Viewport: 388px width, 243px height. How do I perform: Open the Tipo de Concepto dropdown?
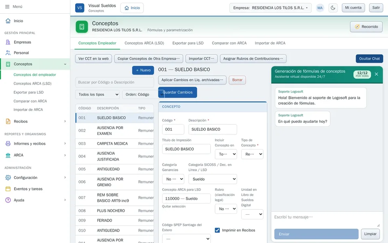252,154
